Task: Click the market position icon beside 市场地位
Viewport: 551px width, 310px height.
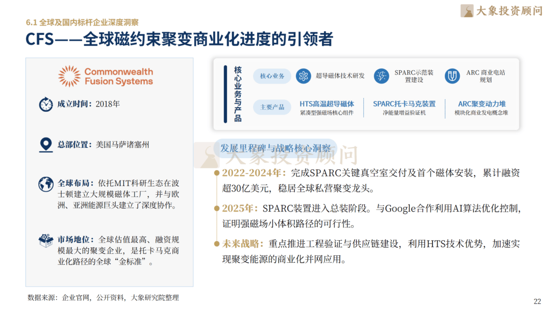Action: point(46,240)
